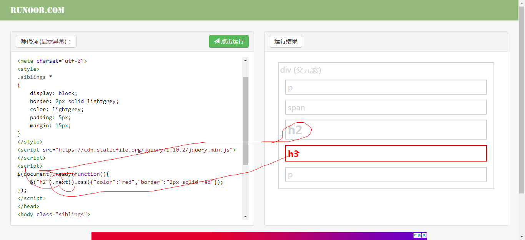Click the 运行结果 button
Viewport: 525px width, 240px height.
(x=286, y=42)
